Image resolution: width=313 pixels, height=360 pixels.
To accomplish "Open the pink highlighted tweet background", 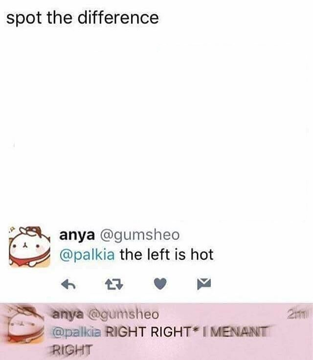I will click(x=156, y=331).
